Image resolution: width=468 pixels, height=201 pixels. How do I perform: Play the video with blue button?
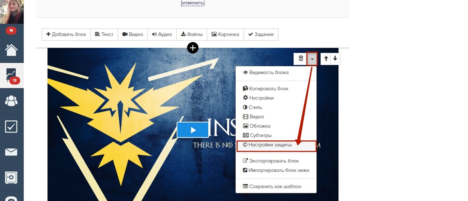(193, 130)
